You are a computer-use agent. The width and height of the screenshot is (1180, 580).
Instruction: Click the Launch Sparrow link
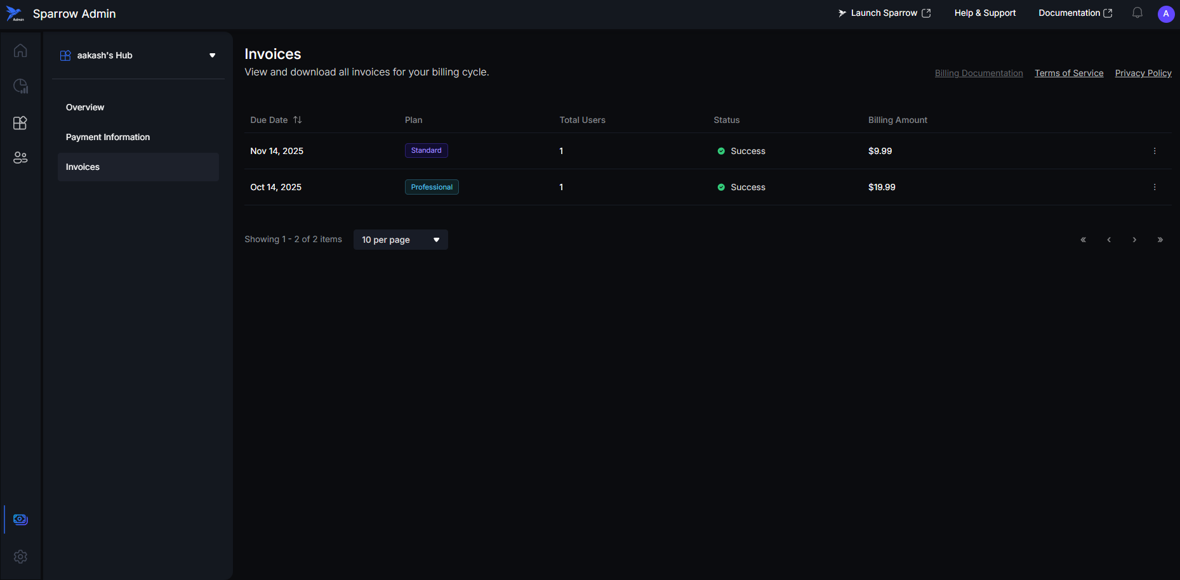pyautogui.click(x=884, y=13)
